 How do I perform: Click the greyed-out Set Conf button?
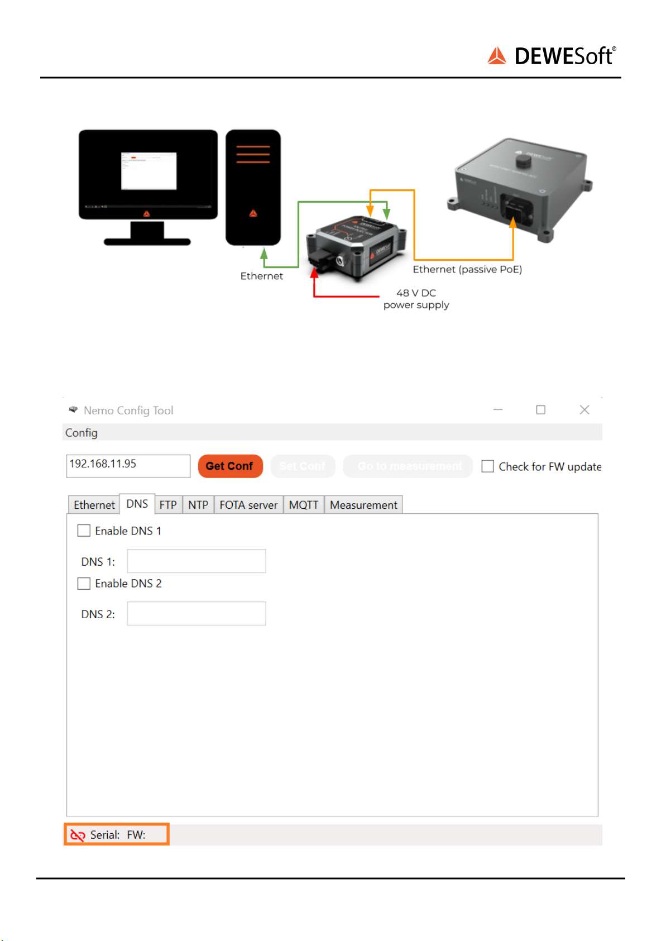point(303,466)
